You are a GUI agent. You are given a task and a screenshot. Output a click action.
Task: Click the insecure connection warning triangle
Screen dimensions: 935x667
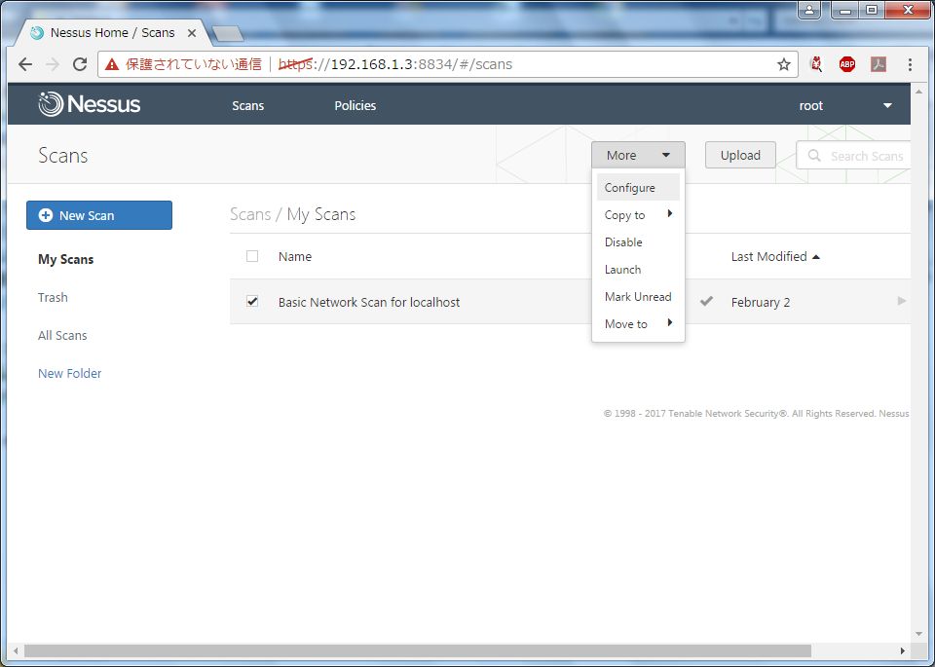112,64
